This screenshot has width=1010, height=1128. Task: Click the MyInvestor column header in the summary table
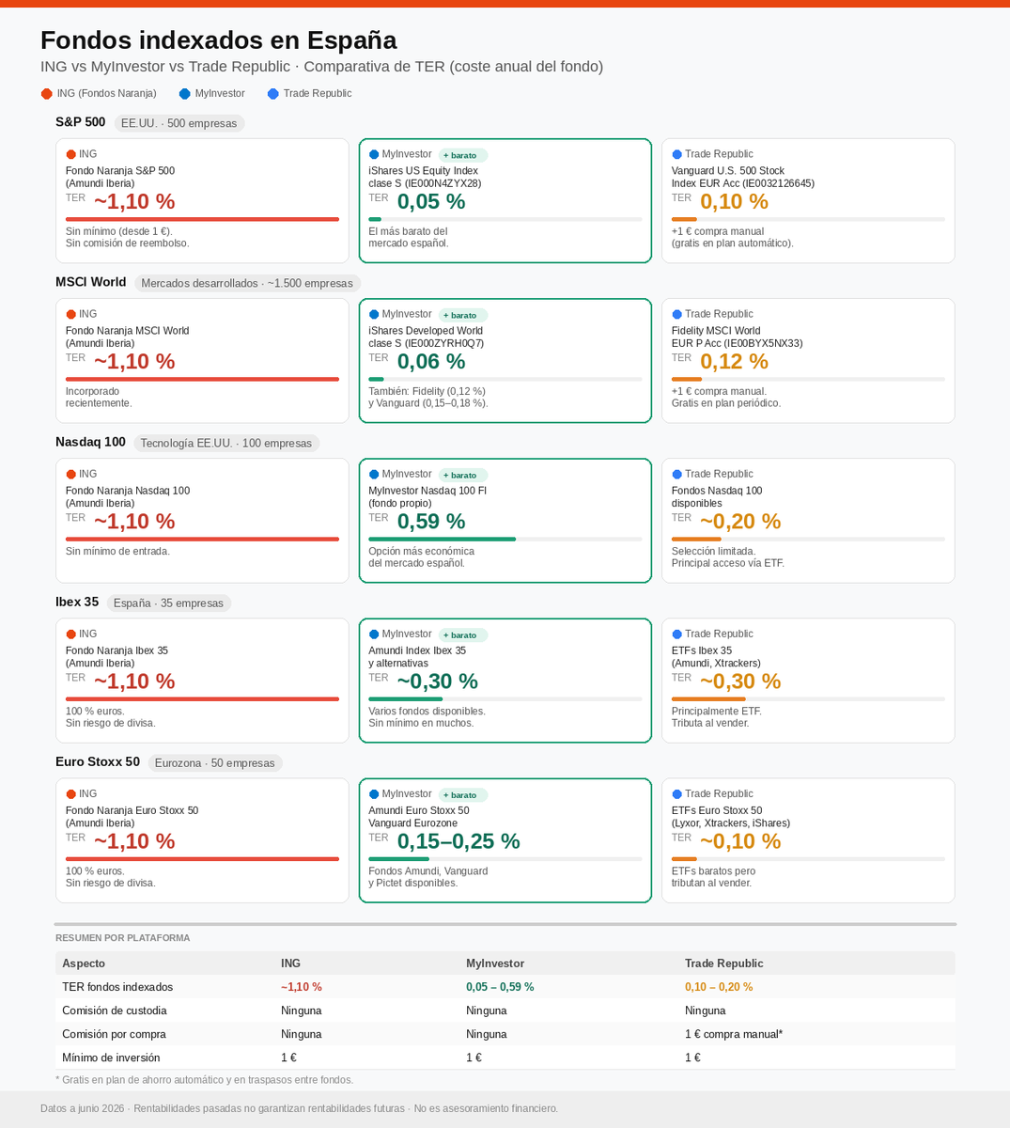495,963
